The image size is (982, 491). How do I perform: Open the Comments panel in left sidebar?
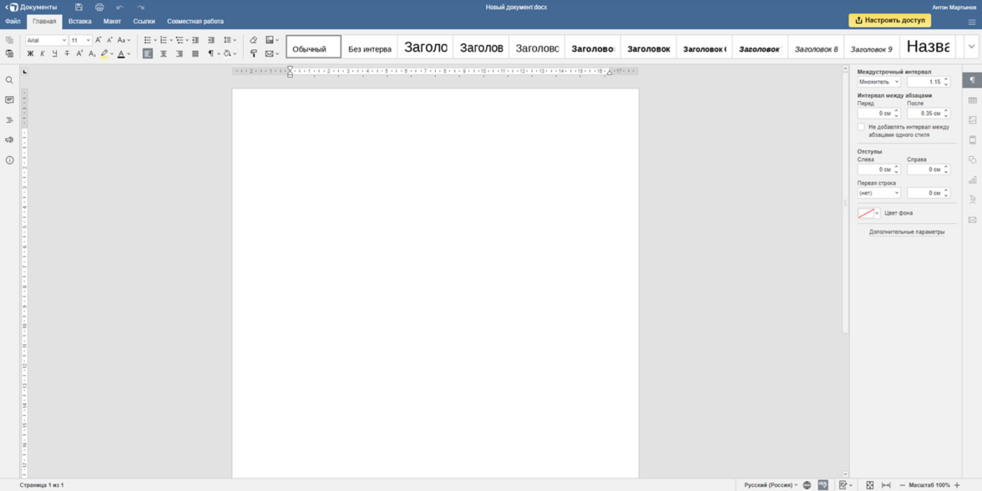click(x=9, y=100)
